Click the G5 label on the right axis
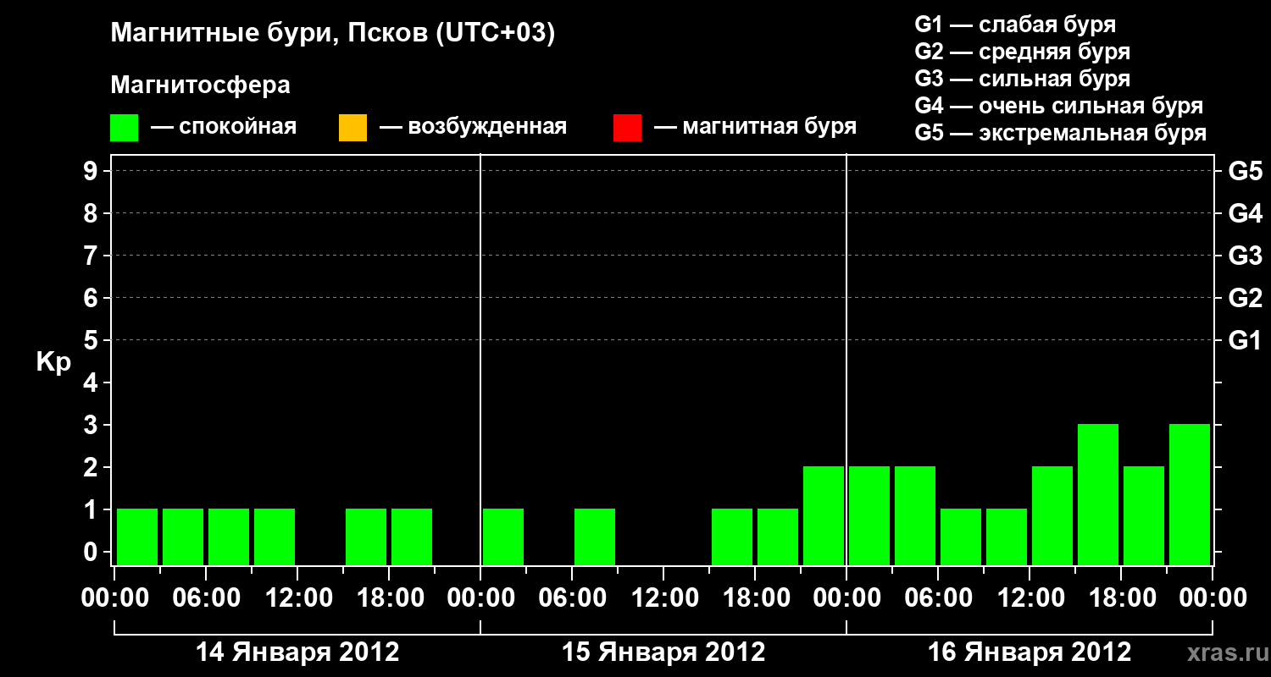Screen dimensions: 1271x677 (1245, 171)
